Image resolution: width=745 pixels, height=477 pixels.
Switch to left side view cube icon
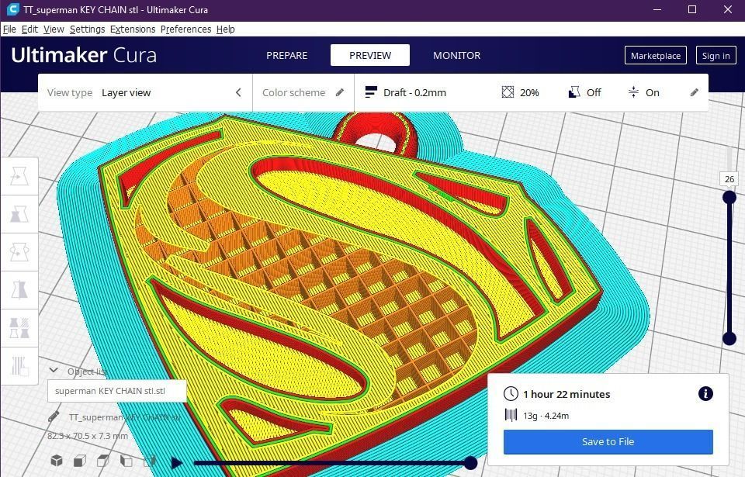[x=126, y=461]
